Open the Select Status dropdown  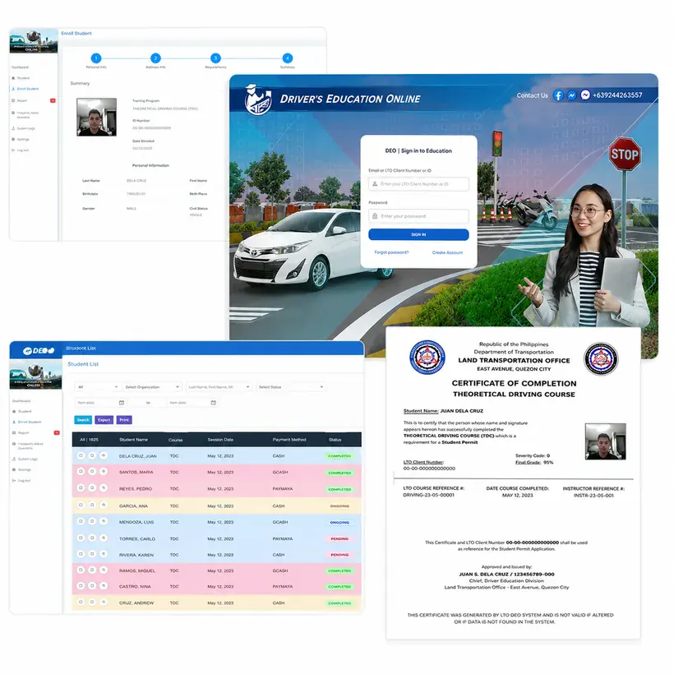pyautogui.click(x=291, y=387)
